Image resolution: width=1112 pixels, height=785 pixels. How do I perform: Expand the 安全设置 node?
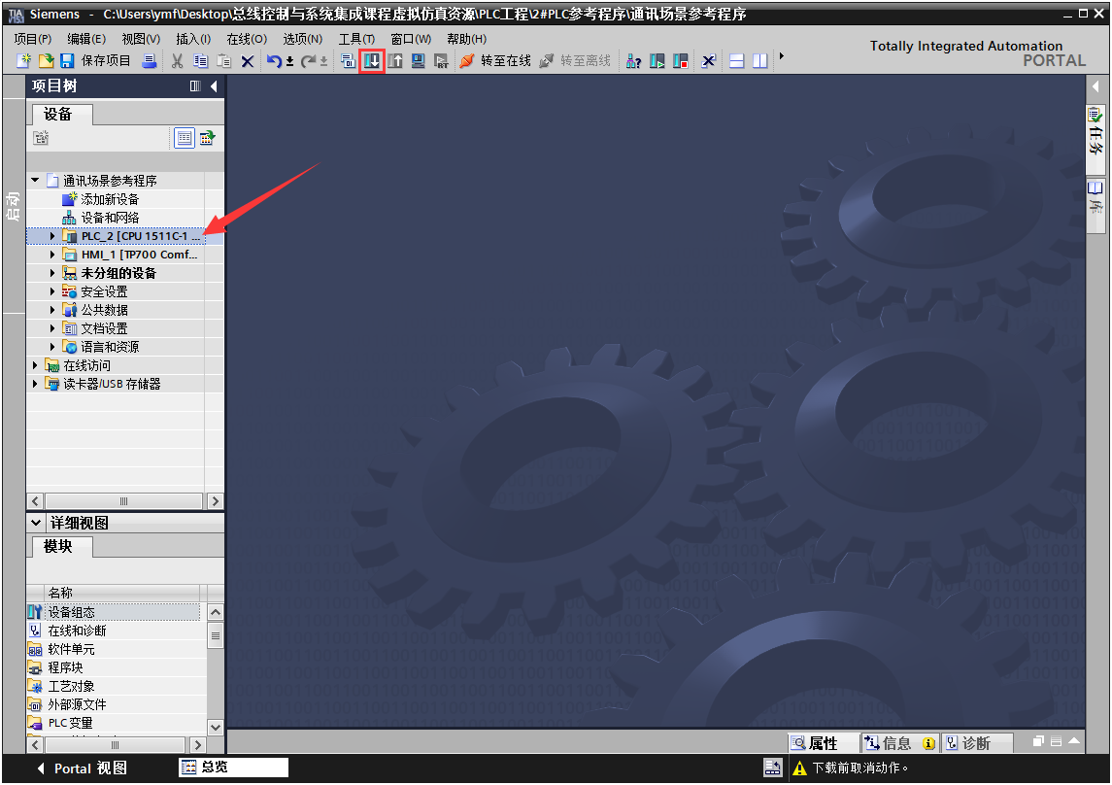[x=52, y=290]
